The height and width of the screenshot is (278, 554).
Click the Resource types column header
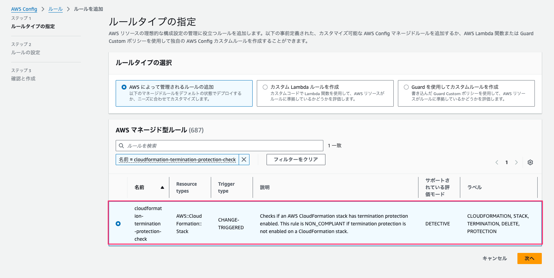click(186, 187)
